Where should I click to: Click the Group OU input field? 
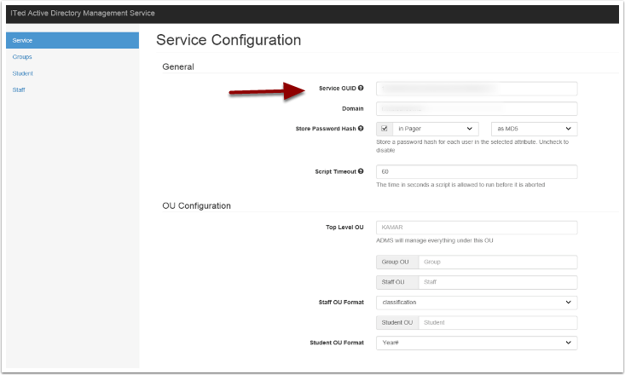pyautogui.click(x=497, y=262)
